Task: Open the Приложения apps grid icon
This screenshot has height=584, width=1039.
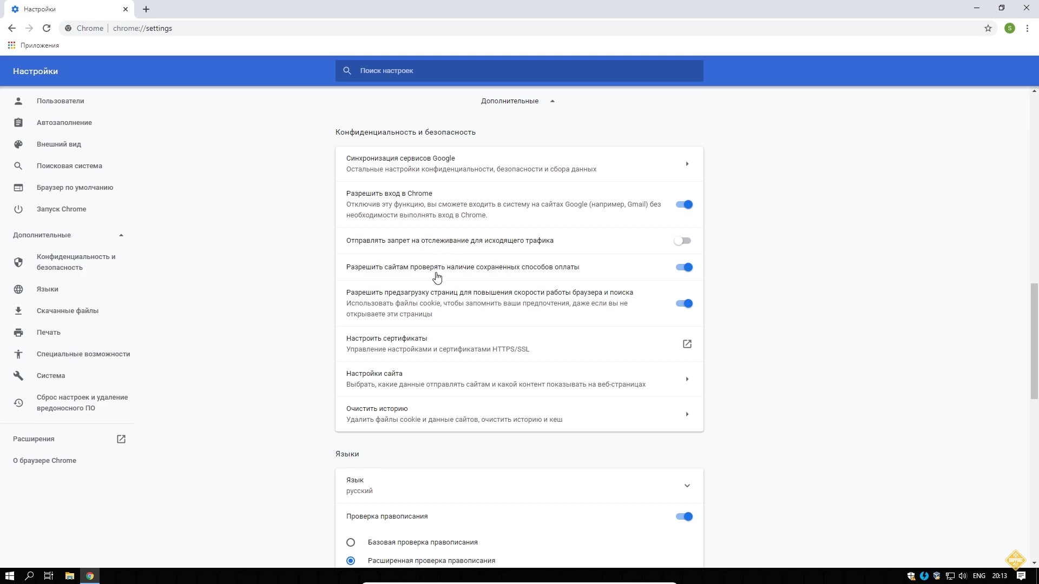Action: click(11, 45)
